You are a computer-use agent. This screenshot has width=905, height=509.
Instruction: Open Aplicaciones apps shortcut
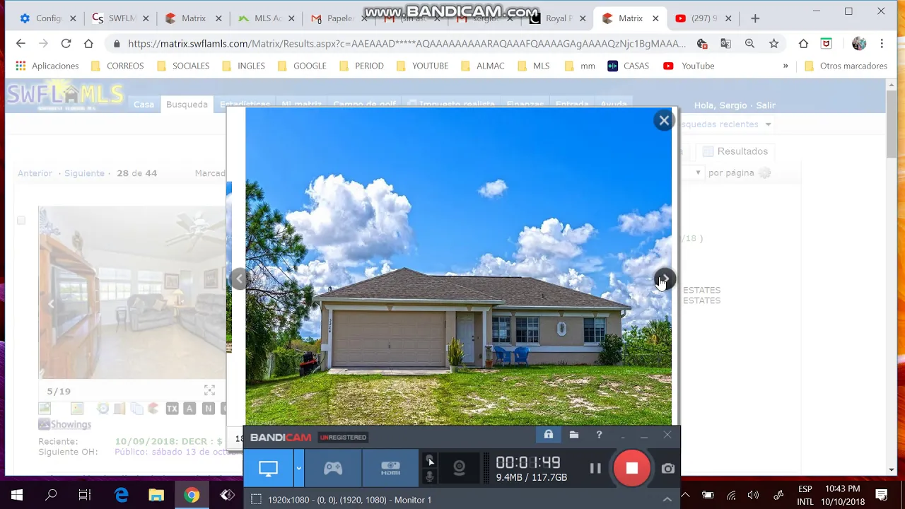coord(47,66)
